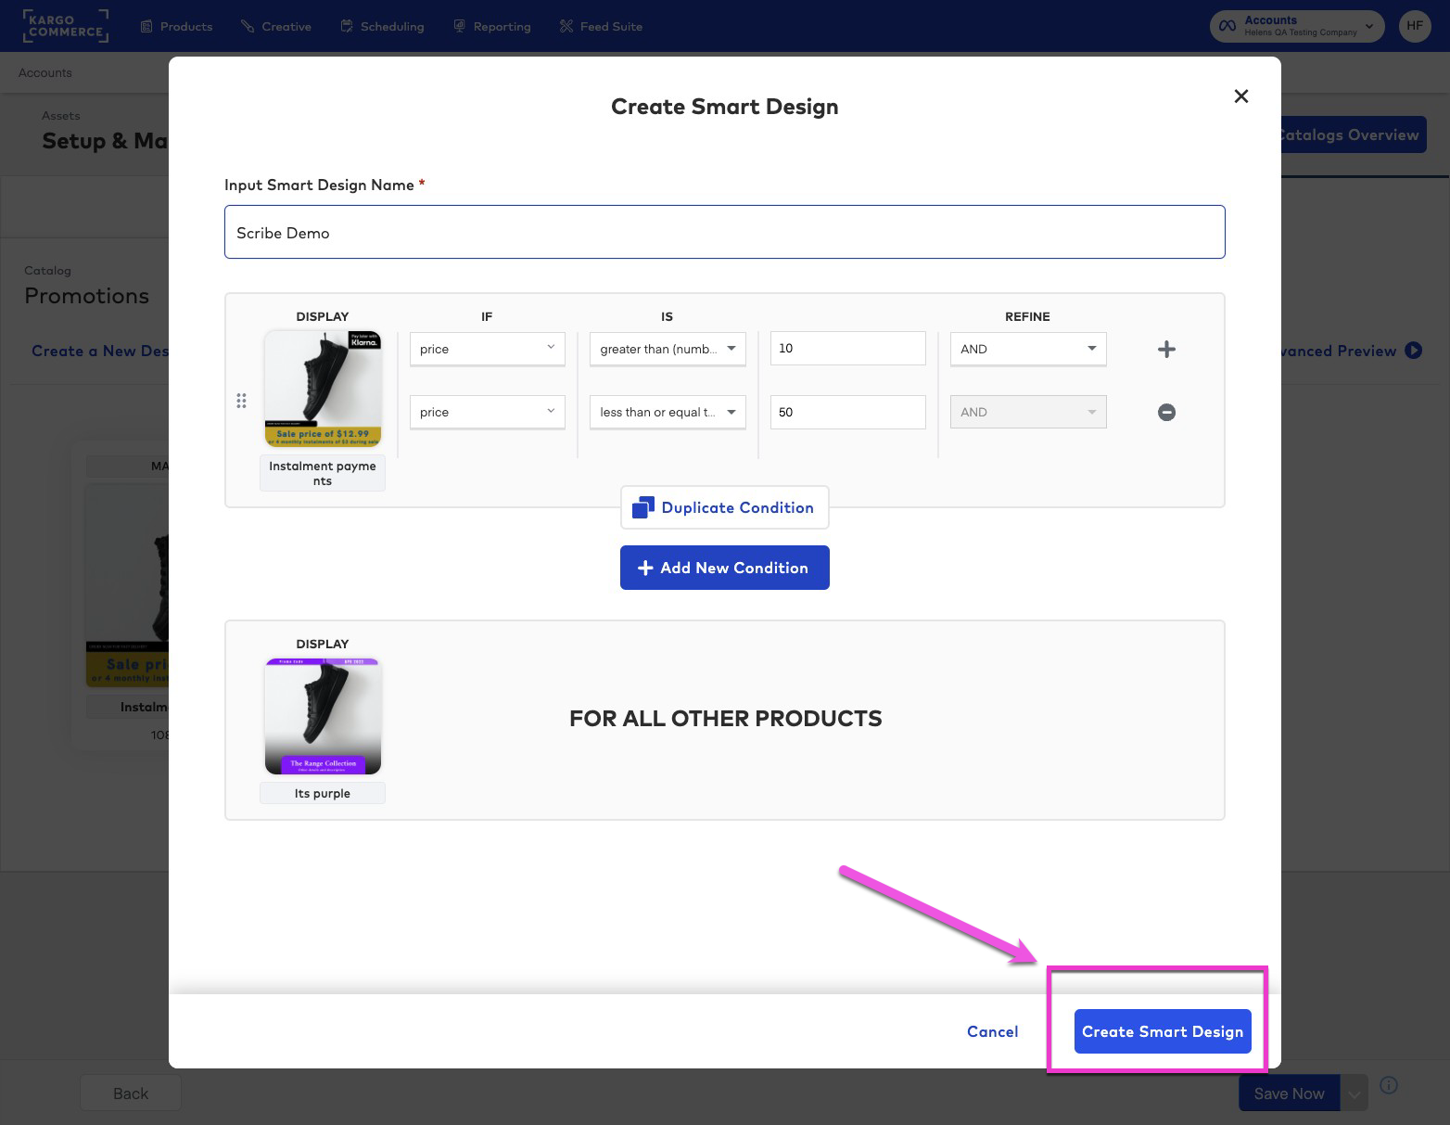Open the HF profile avatar
The width and height of the screenshot is (1450, 1125).
[x=1414, y=26]
